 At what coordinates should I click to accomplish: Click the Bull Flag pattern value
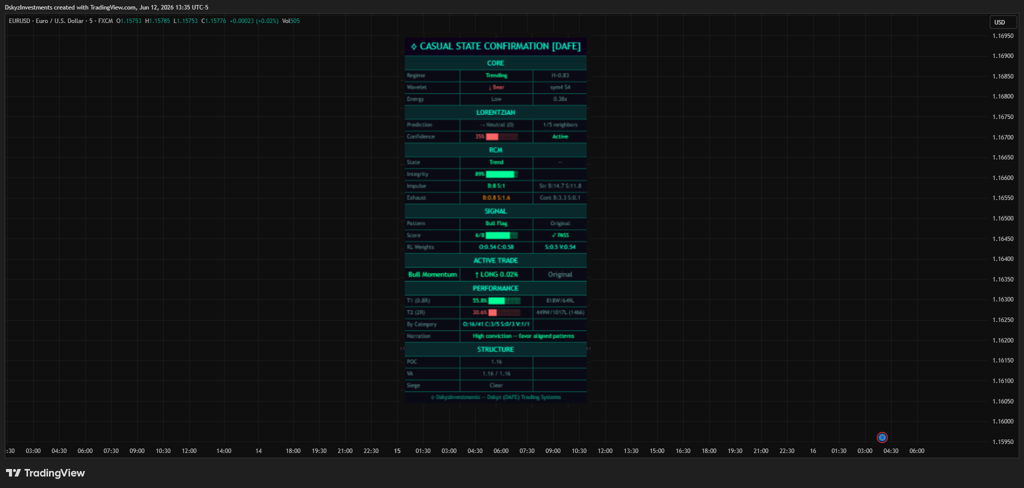tap(496, 223)
